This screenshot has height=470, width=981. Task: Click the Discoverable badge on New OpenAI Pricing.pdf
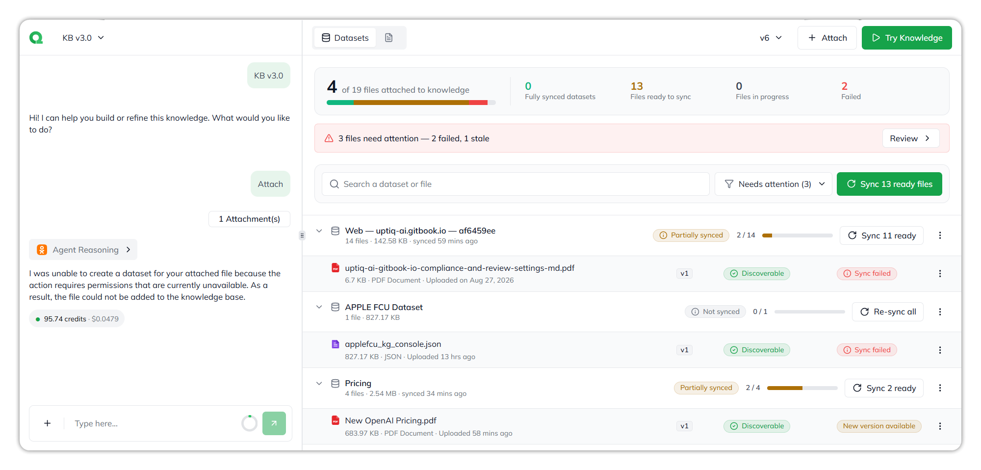coord(757,426)
